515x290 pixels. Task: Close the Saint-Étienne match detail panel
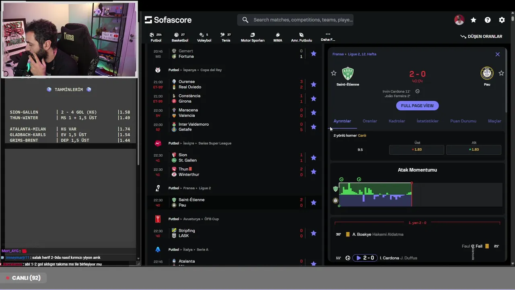pos(497,54)
